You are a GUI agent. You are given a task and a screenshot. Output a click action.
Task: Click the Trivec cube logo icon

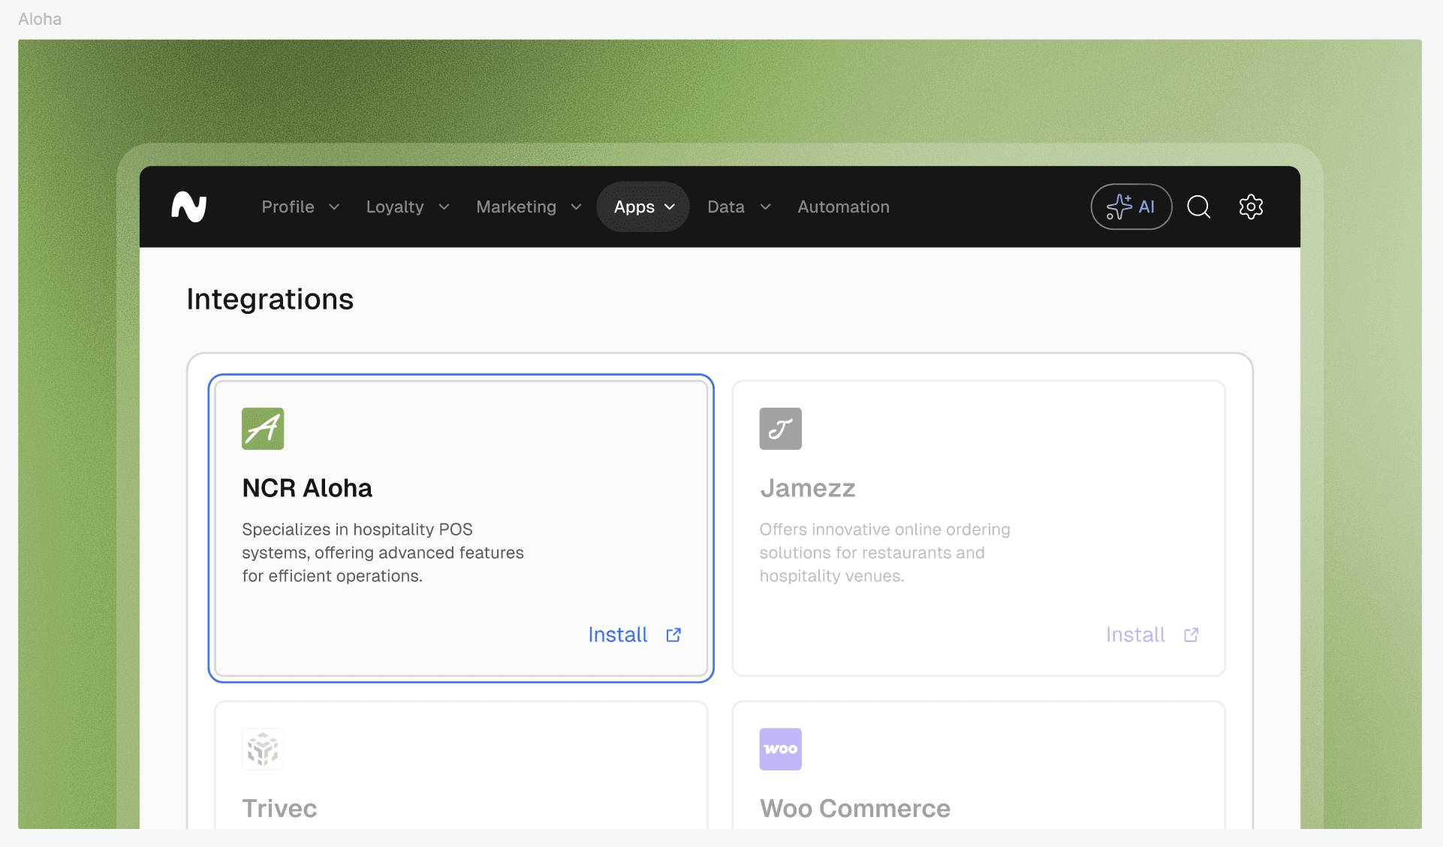click(x=263, y=749)
